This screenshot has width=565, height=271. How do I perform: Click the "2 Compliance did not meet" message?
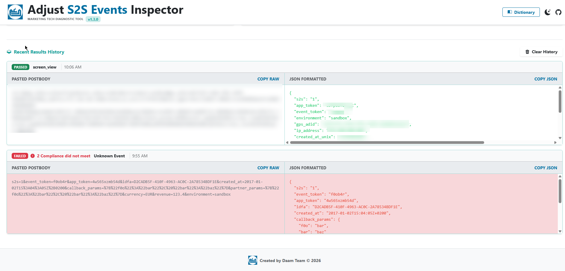64,156
